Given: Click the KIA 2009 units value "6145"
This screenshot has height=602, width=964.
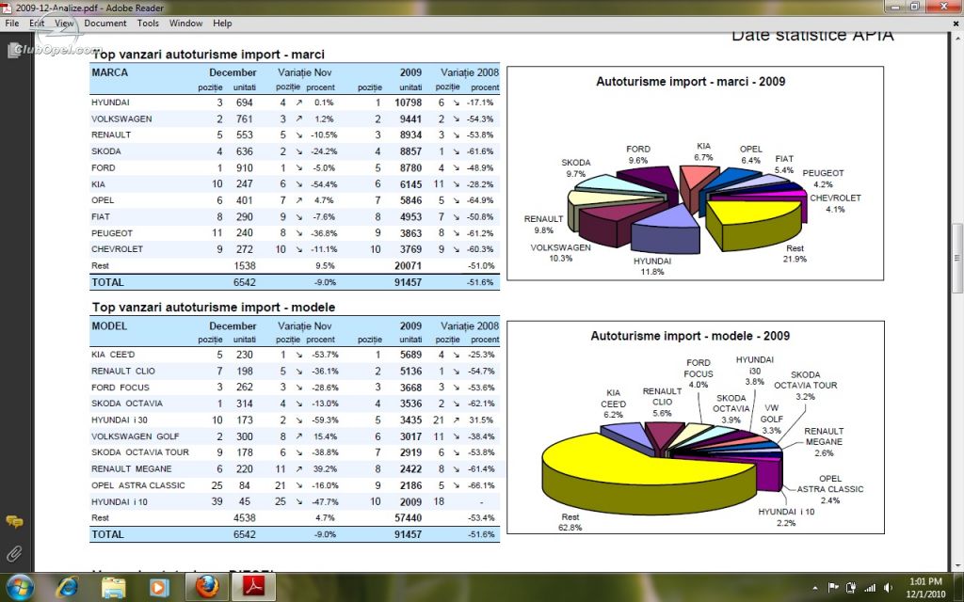Looking at the screenshot, I should [410, 184].
